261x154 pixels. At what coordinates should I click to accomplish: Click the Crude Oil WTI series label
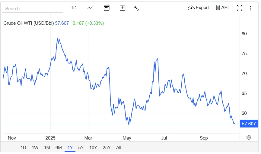(29, 23)
